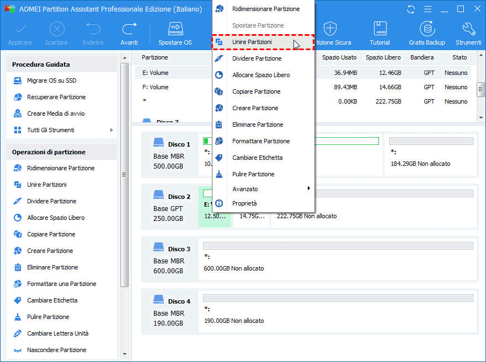Choose Cambiare Lettera Unità in sidebar
Viewport: 486px width, 362px height.
[x=58, y=333]
